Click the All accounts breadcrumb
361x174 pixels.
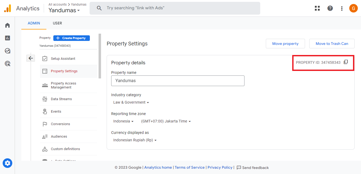click(x=58, y=5)
